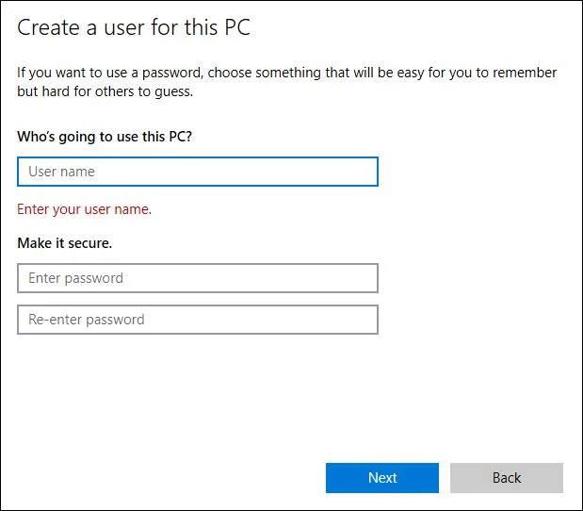The height and width of the screenshot is (511, 583).
Task: Click the 'Enter your user name.' error text
Action: (85, 209)
